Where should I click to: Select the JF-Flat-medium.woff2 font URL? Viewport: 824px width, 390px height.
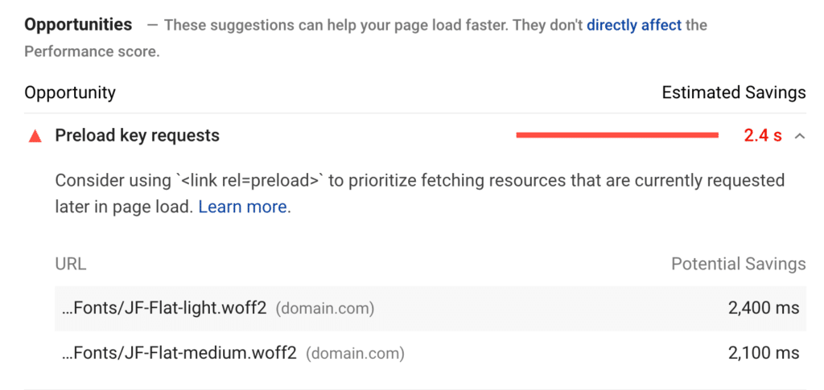(x=179, y=352)
